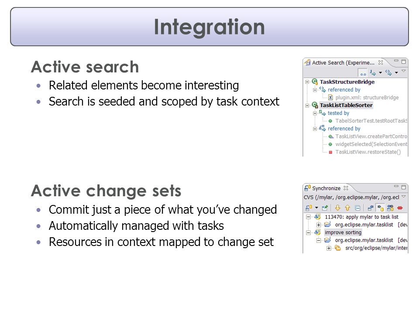419x314 pixels.
Task: Open dropdown arrow beside Synchronize toolbar icon
Action: [317, 208]
